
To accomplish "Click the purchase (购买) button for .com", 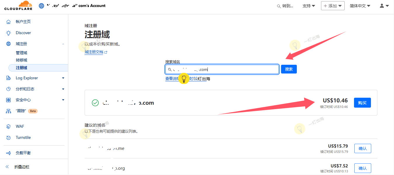I will click(362, 103).
